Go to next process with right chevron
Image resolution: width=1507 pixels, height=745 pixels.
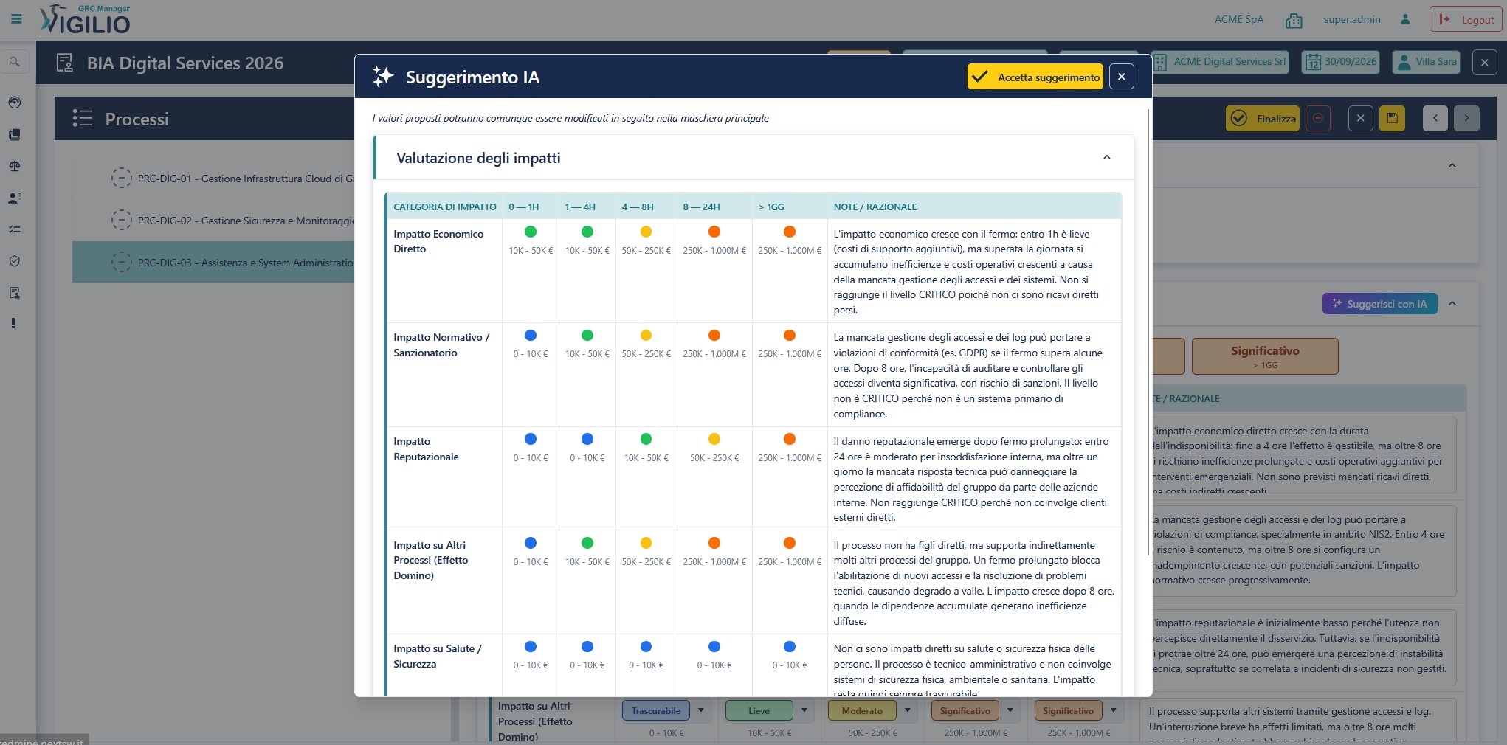[1466, 118]
